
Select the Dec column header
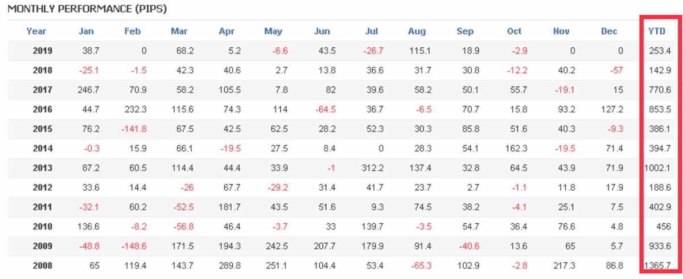pyautogui.click(x=608, y=31)
